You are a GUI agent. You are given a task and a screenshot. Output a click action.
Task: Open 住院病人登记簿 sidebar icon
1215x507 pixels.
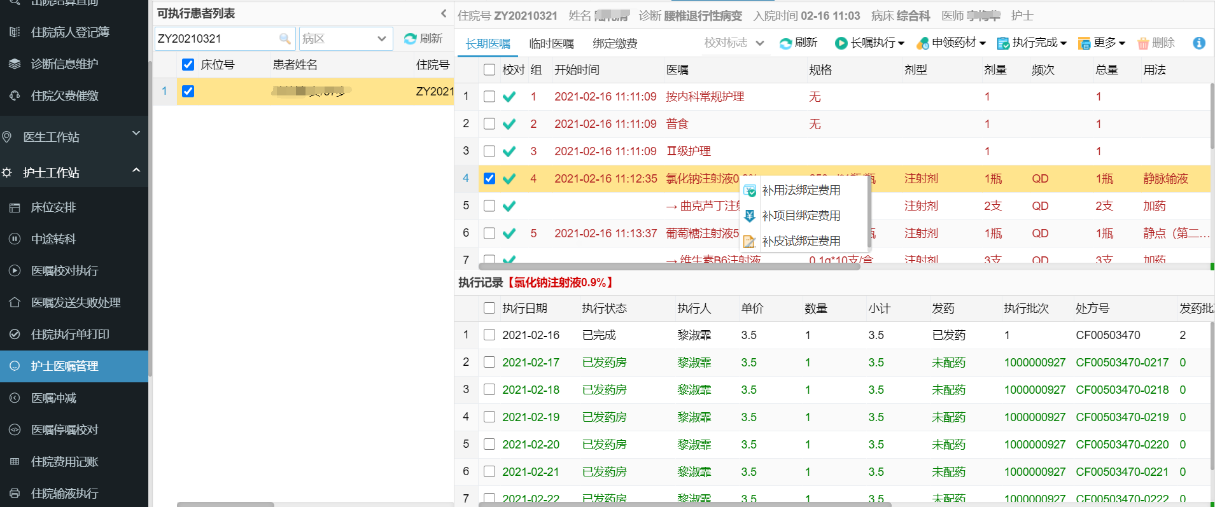point(15,32)
